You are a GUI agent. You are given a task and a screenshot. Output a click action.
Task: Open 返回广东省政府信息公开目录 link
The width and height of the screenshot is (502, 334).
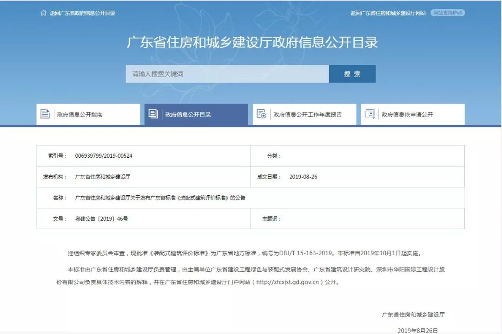click(x=83, y=13)
